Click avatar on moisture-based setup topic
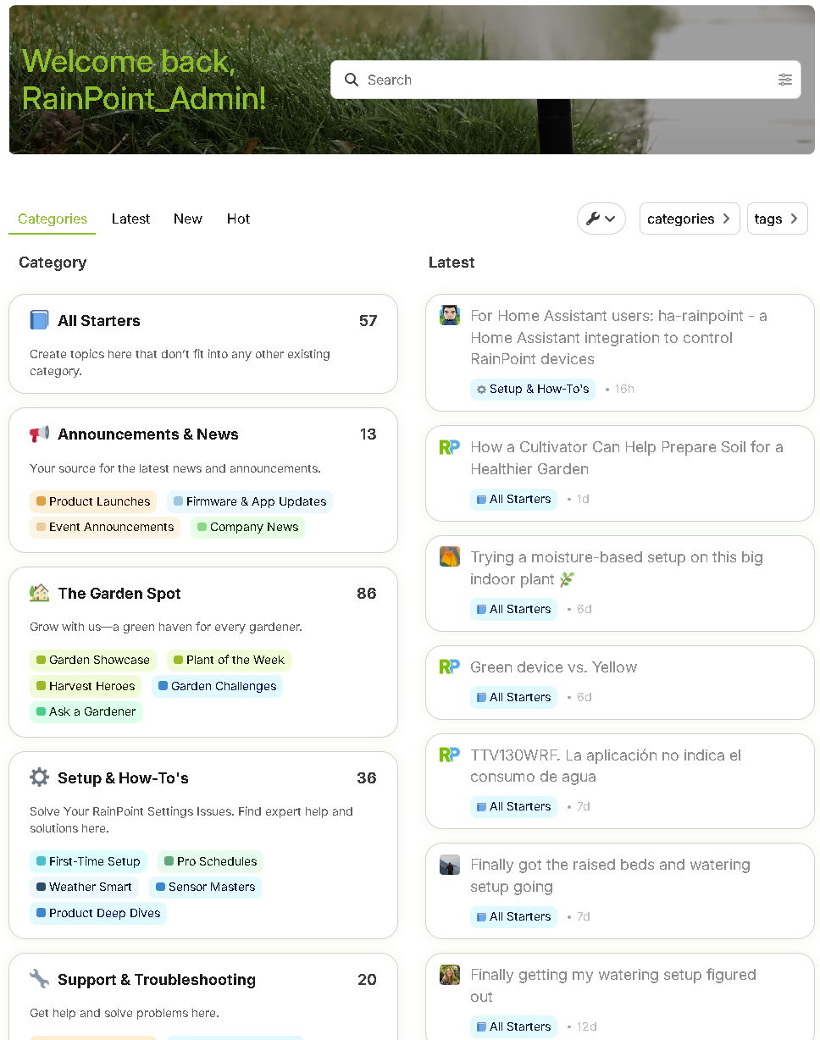The image size is (820, 1040). tap(450, 556)
